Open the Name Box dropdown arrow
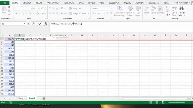Viewport: 193px width, 108px height. coord(24,24)
